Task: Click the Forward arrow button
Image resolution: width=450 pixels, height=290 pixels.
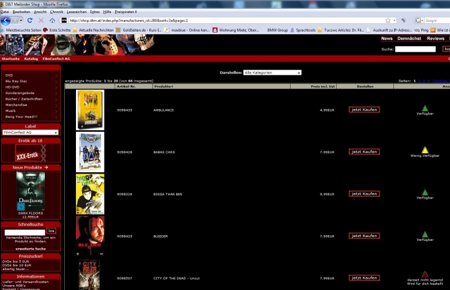Action: click(x=15, y=21)
